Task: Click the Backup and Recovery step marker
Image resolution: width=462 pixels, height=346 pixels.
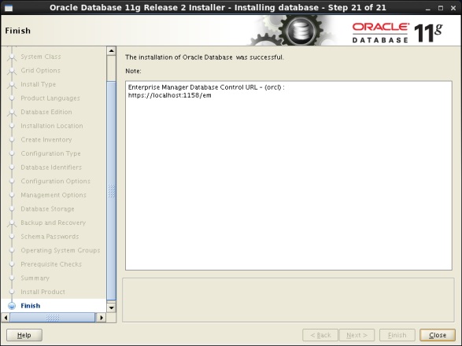Action: point(12,223)
